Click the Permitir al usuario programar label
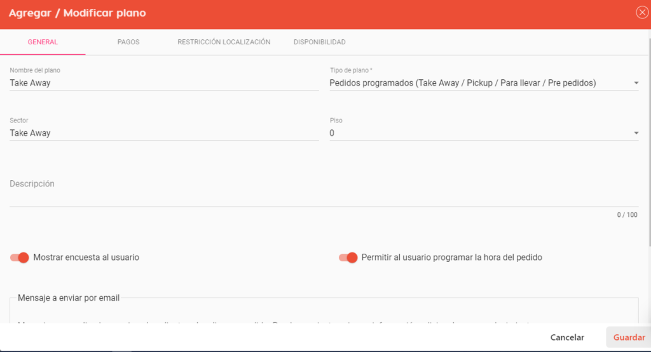The width and height of the screenshot is (651, 352). [452, 257]
